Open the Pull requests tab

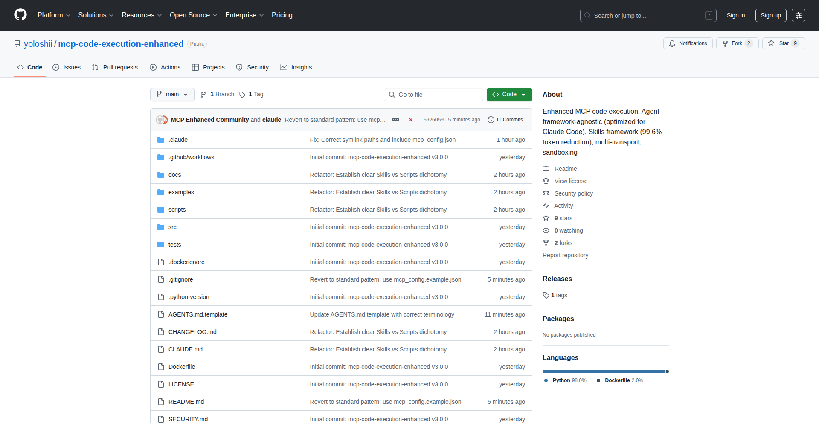click(115, 67)
